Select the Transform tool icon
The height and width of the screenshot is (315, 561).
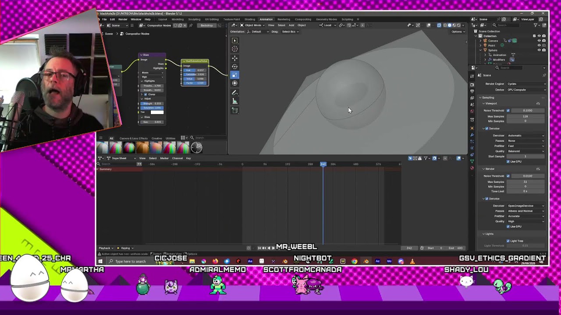pos(234,83)
